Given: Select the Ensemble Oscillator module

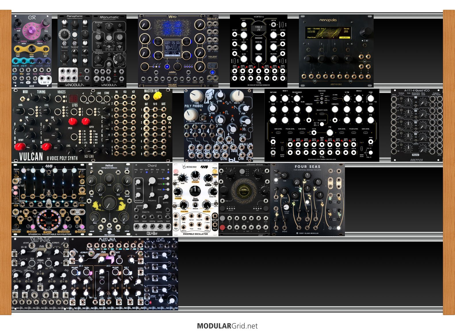Looking at the screenshot, I should pos(195,200).
